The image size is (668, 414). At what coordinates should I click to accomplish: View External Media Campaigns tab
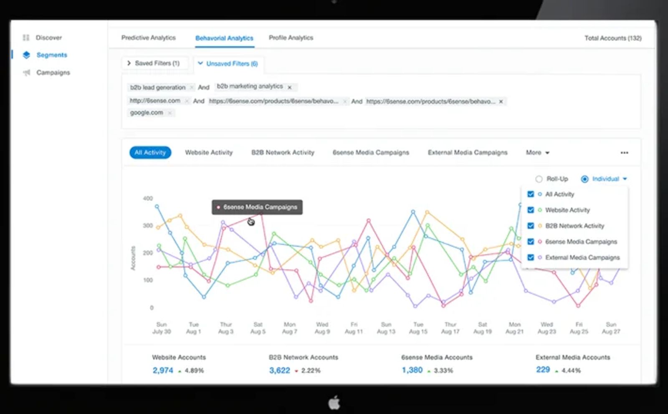pyautogui.click(x=468, y=153)
